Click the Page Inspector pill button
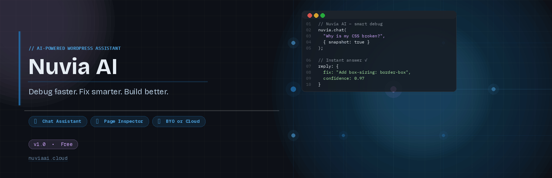 (x=120, y=121)
